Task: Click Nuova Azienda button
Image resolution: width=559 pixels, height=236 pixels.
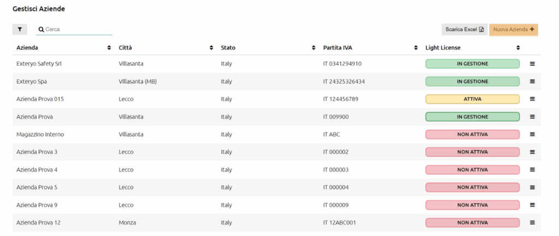Action: pyautogui.click(x=514, y=29)
